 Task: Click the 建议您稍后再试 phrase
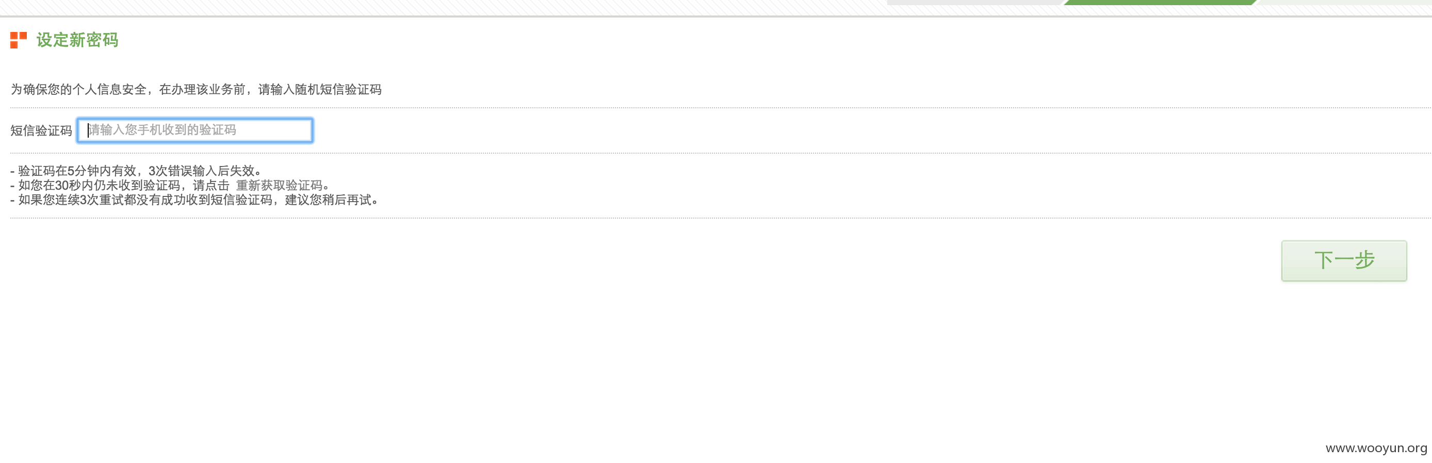[x=328, y=200]
